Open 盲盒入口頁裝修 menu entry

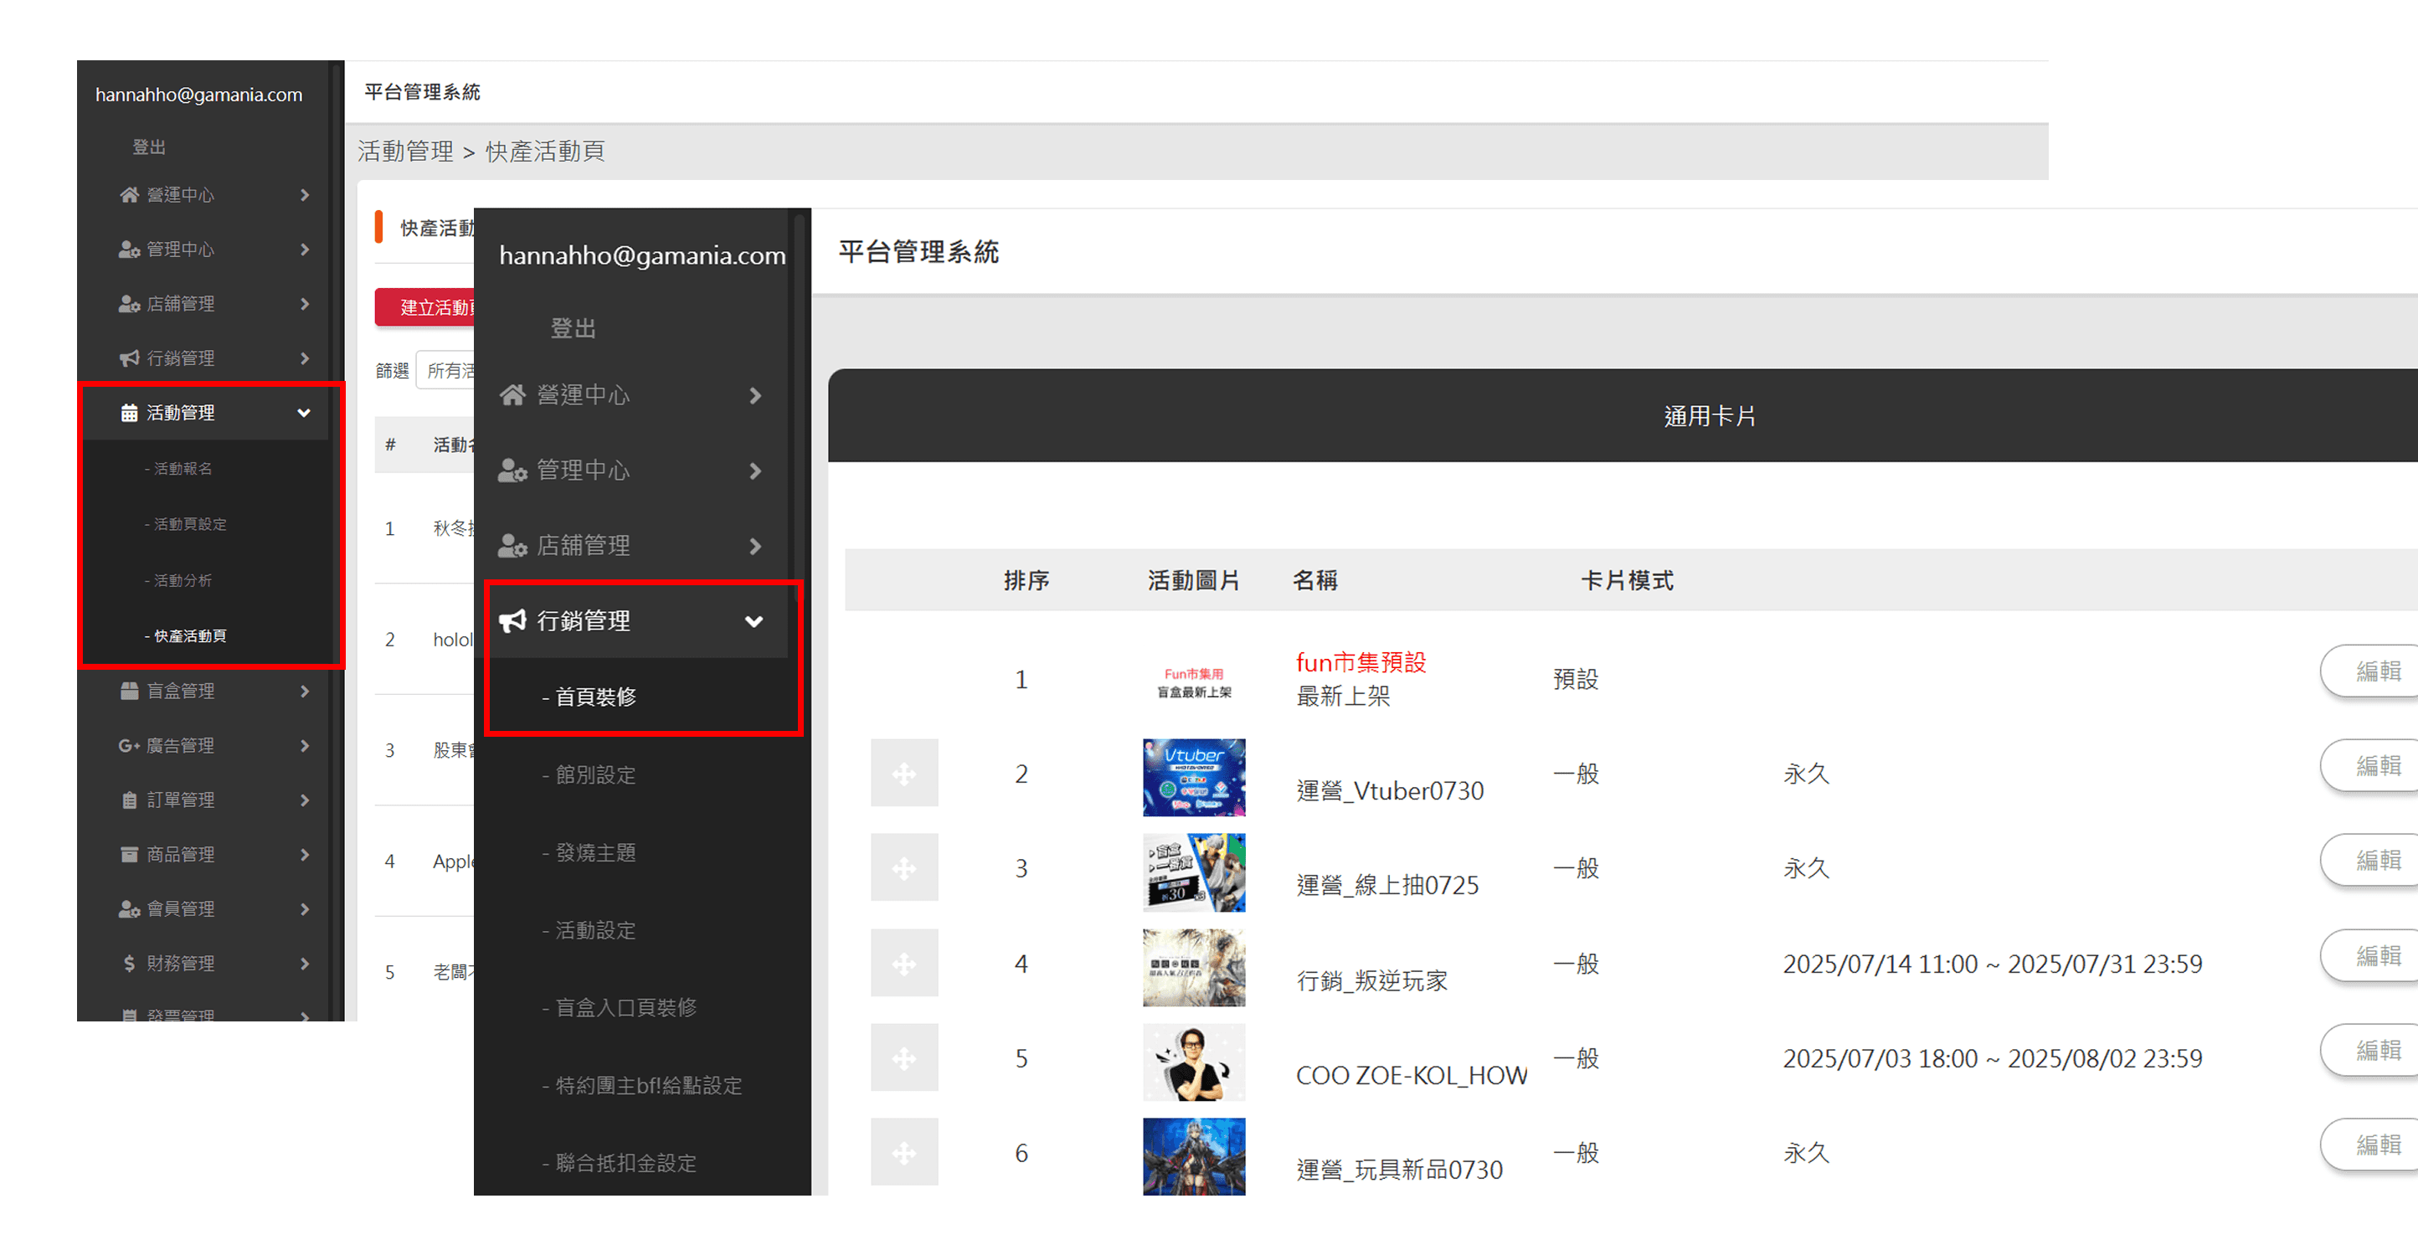625,1007
